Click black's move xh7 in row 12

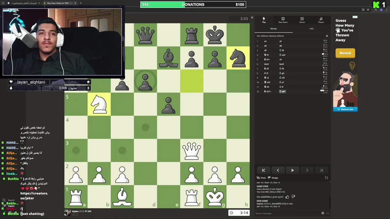click(282, 91)
